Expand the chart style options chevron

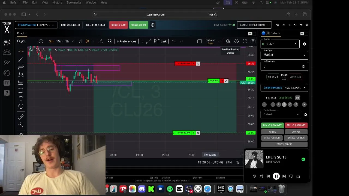point(93,41)
